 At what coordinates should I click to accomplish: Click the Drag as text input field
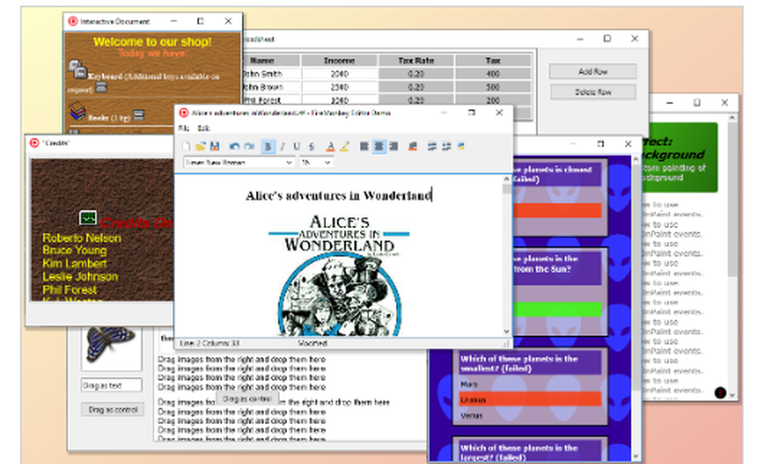[111, 385]
